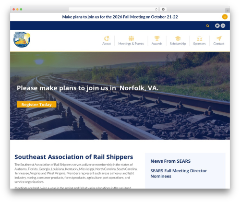This screenshot has height=203, width=240.
Task: Open a new browser tab with plus
Action: [228, 11]
